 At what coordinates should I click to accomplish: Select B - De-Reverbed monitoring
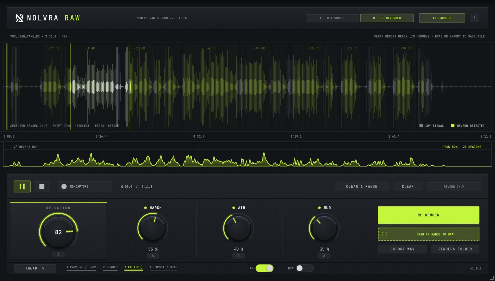pyautogui.click(x=387, y=18)
